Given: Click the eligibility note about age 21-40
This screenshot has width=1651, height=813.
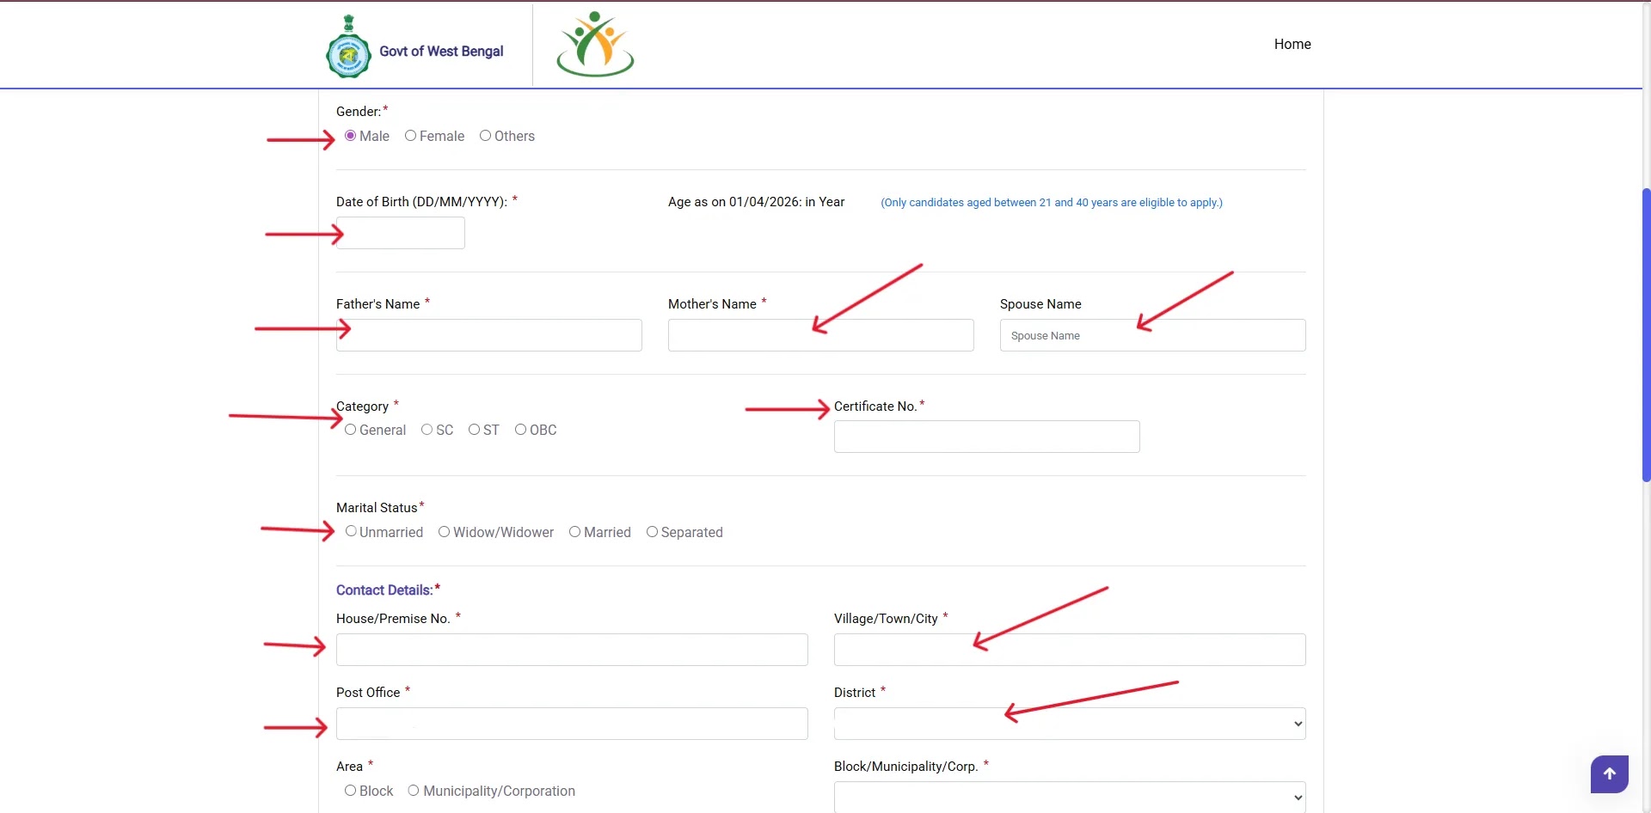Looking at the screenshot, I should point(1050,202).
